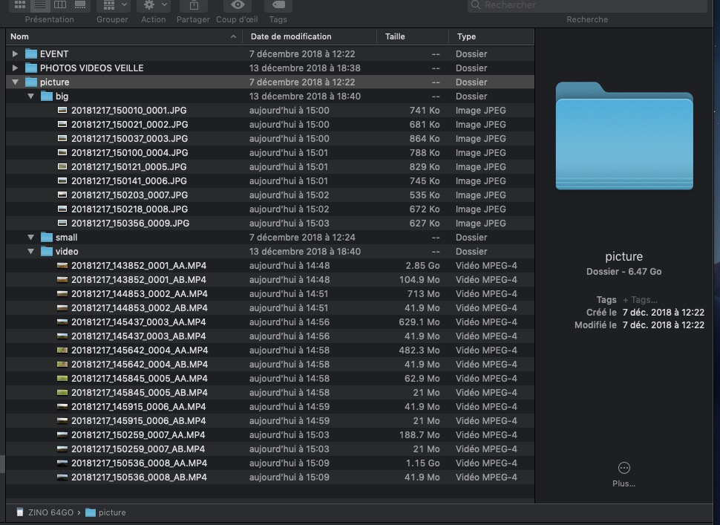Click thumbnail icon of 20181217_150141_0006.JPG

62,181
